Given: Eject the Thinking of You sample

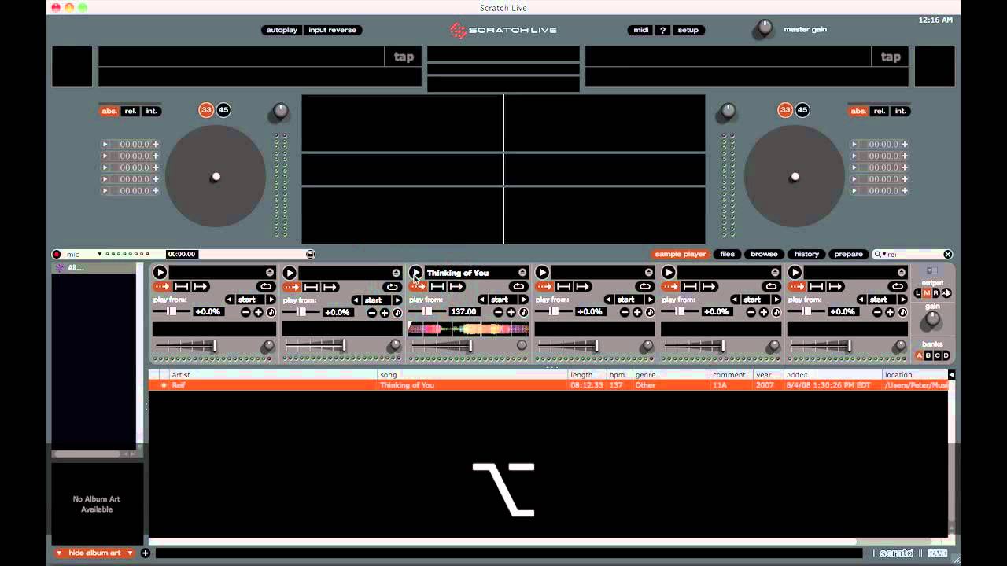Looking at the screenshot, I should pyautogui.click(x=522, y=273).
